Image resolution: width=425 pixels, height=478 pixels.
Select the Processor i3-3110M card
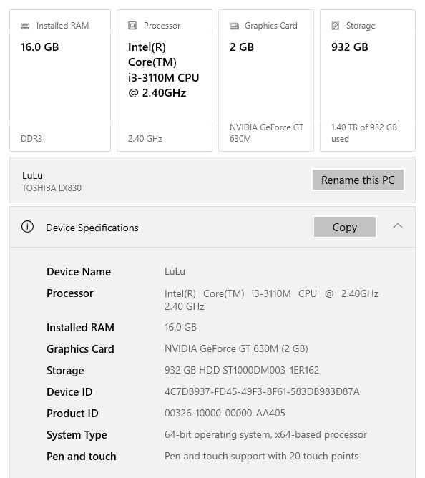coord(165,80)
